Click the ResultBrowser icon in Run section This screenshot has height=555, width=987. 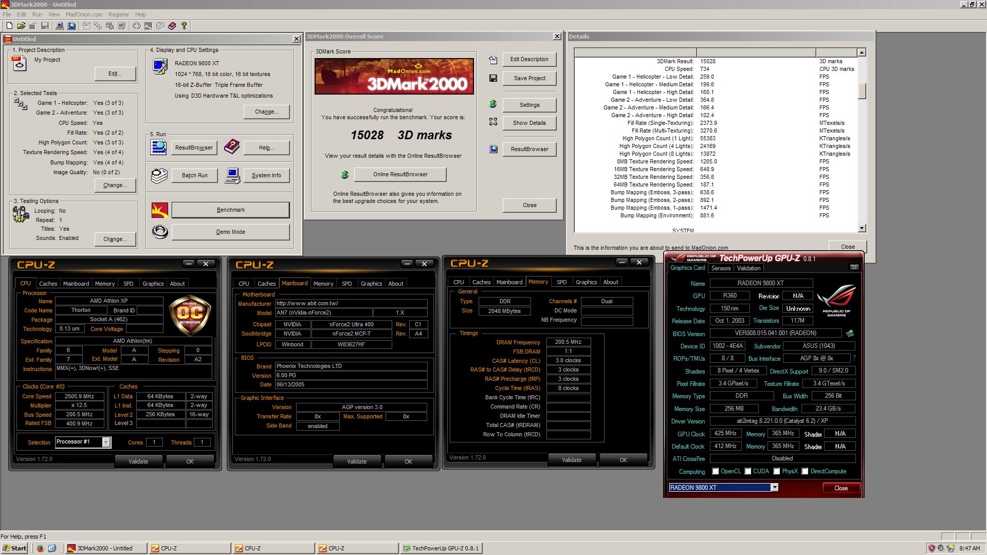pyautogui.click(x=159, y=147)
